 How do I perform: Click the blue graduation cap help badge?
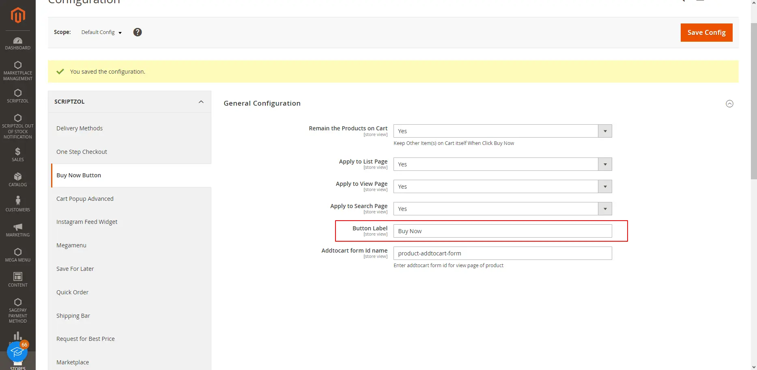click(x=17, y=352)
